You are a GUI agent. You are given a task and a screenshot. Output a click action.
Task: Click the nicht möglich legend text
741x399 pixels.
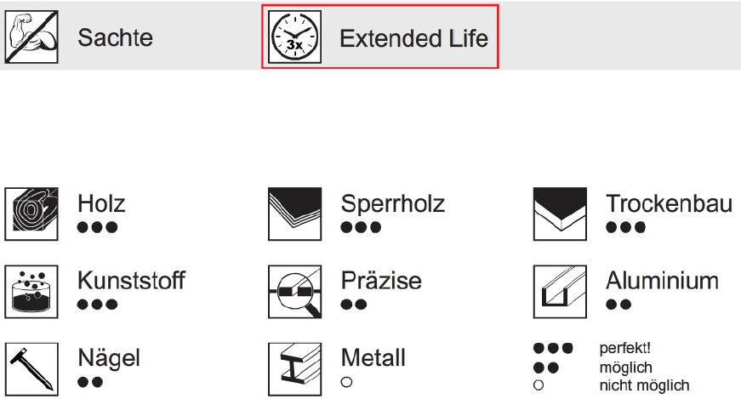[644, 385]
